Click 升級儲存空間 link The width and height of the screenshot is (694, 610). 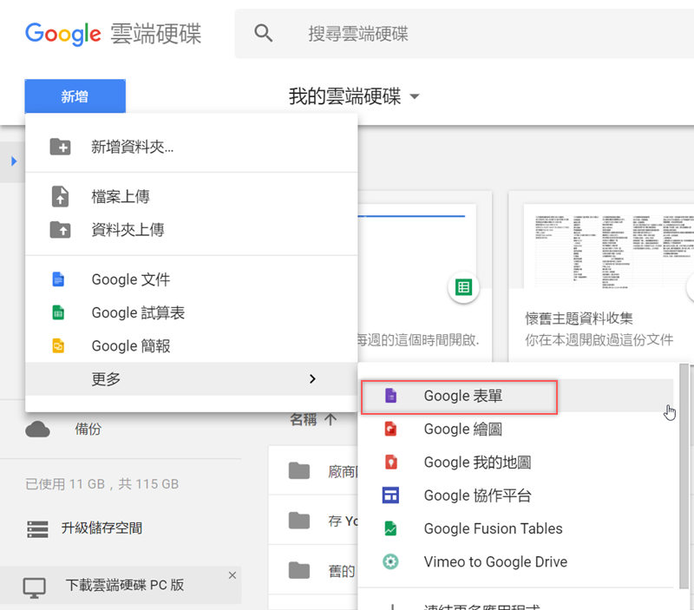[x=101, y=528]
